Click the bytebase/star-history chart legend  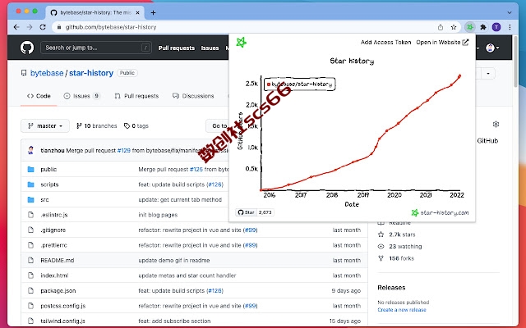coord(299,84)
